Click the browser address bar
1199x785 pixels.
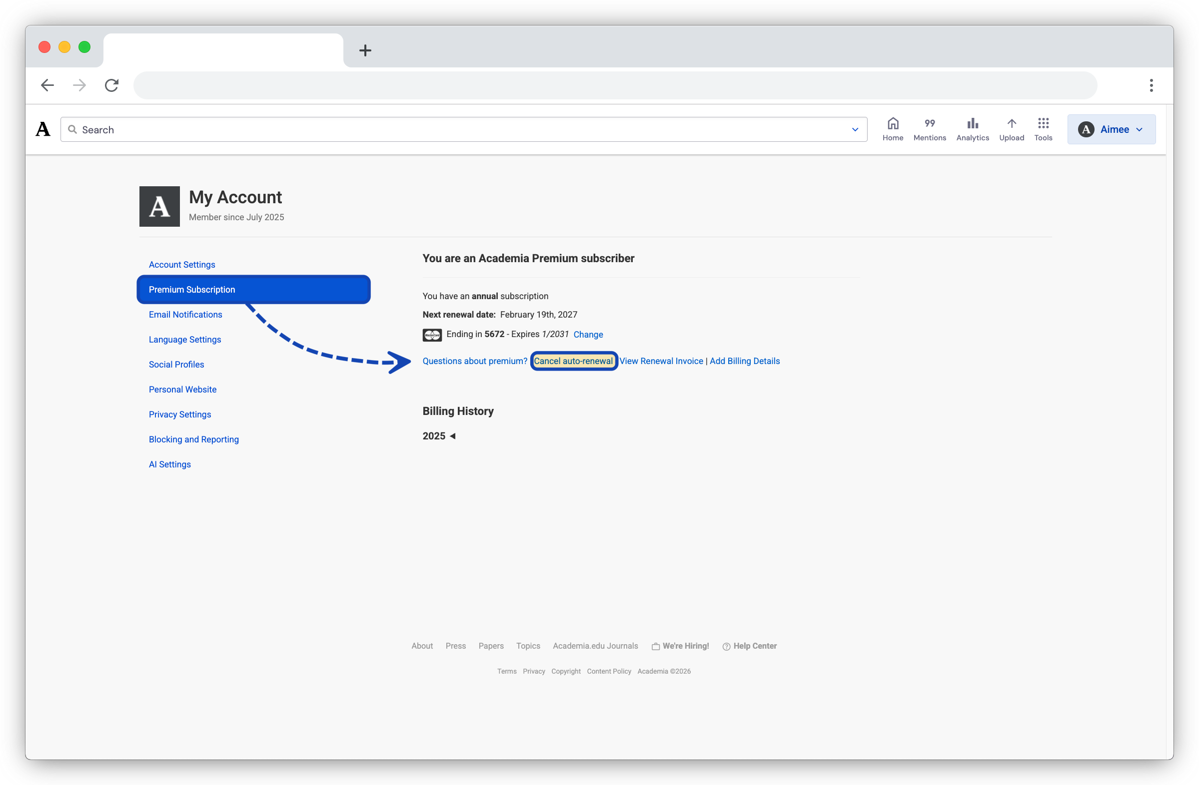click(615, 85)
